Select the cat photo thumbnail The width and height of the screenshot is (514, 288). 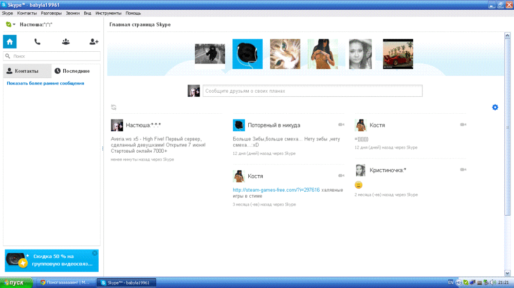click(285, 54)
